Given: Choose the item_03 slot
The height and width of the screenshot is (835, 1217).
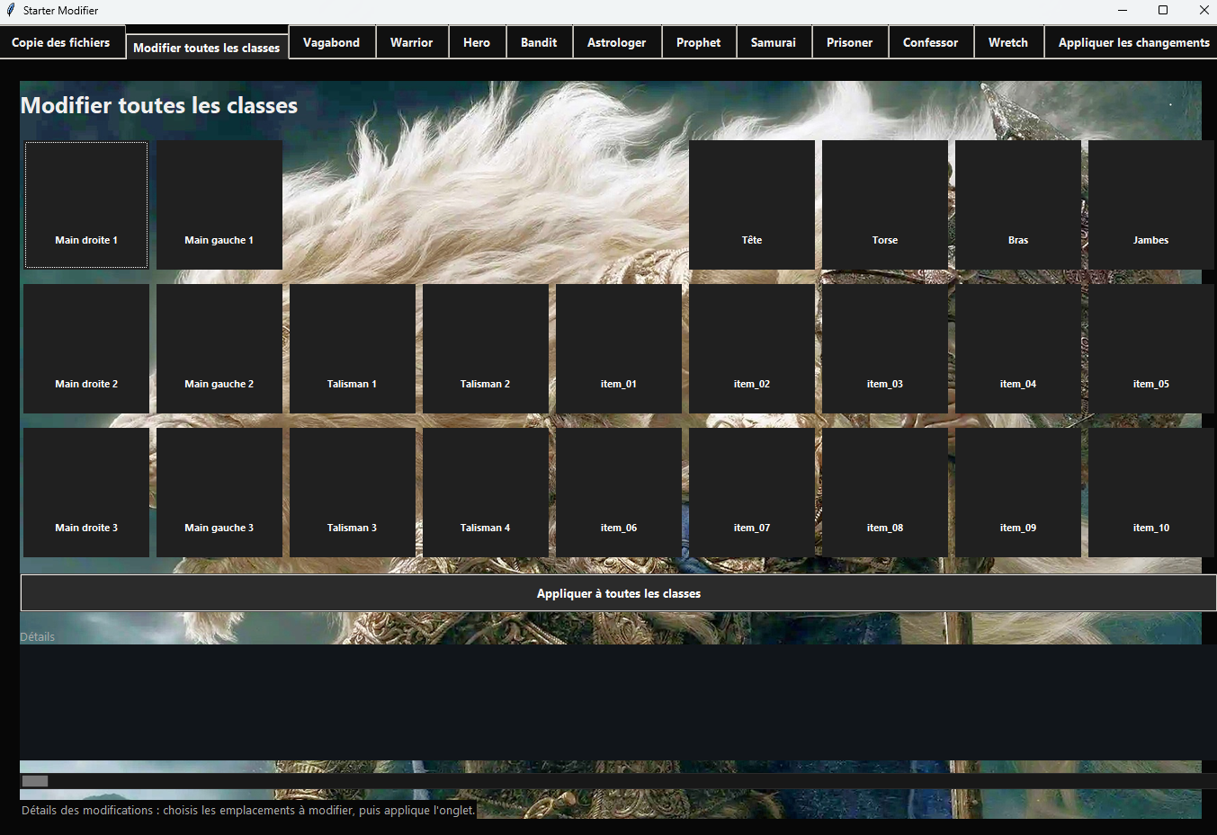Looking at the screenshot, I should click(885, 349).
